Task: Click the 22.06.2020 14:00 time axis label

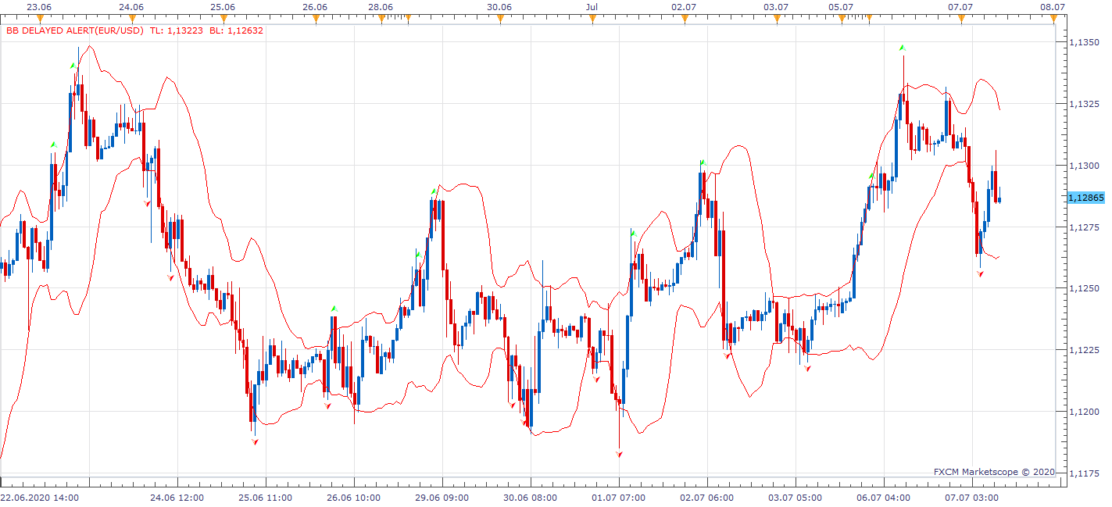Action: 39,498
